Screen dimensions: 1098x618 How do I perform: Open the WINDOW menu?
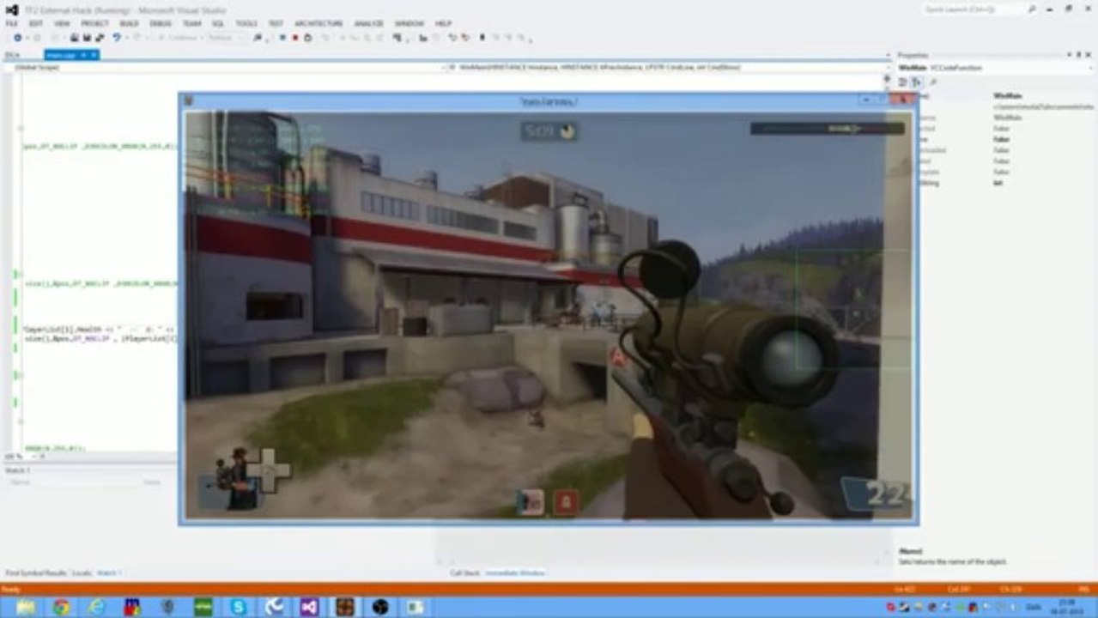click(409, 24)
